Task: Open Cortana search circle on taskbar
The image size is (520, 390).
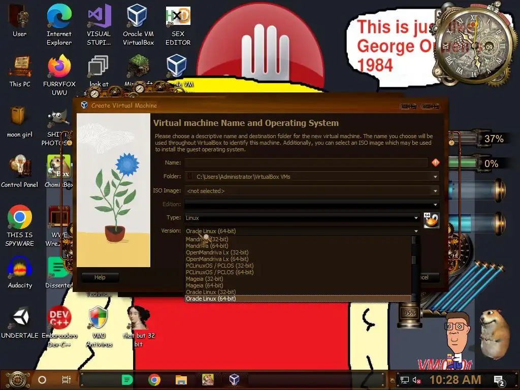Action: [42, 380]
